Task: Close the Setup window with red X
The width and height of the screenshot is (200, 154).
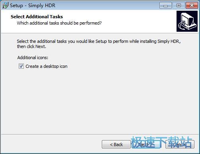Action: 192,6
